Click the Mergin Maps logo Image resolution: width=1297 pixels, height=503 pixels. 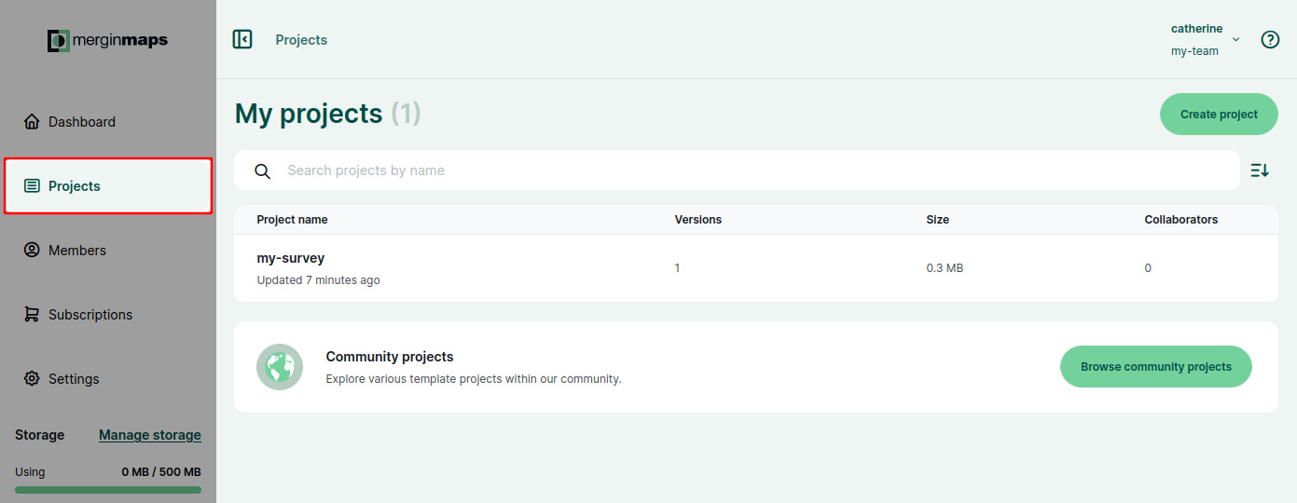click(x=108, y=40)
